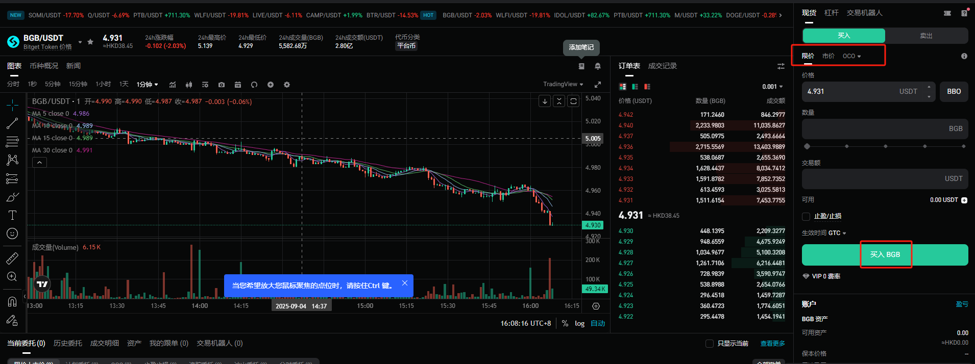Enable the take-profit/stop-loss checkbox
Image resolution: width=975 pixels, height=364 pixels.
click(806, 217)
